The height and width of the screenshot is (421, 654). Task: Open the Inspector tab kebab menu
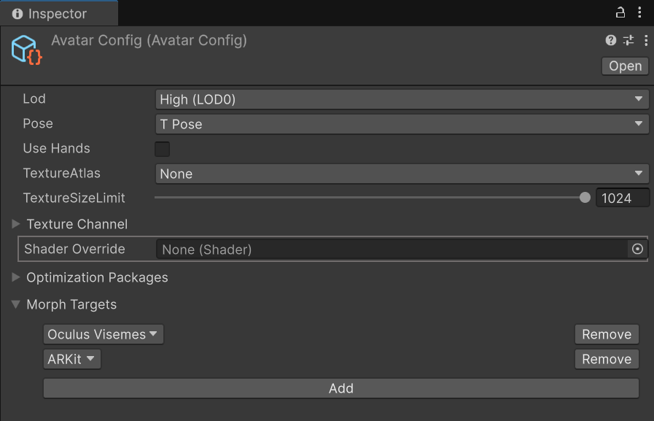(x=640, y=12)
